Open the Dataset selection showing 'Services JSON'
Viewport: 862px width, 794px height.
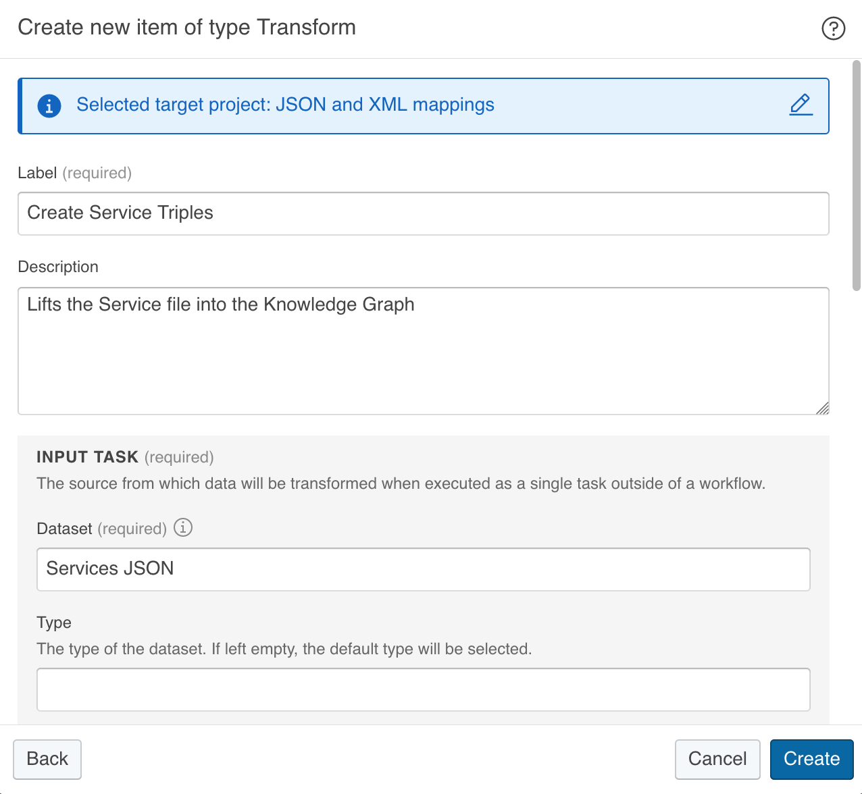[424, 569]
